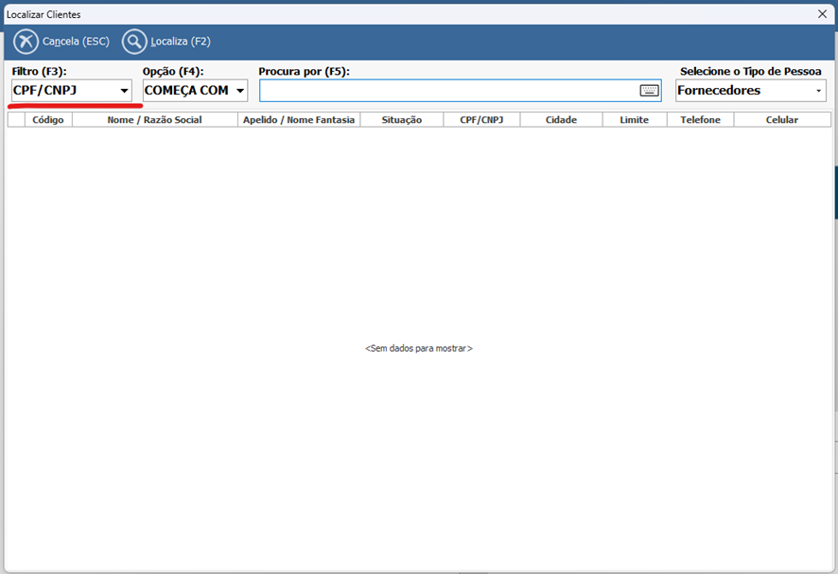838x574 pixels.
Task: Select the Apelido / Nome Fantasia column header
Action: coord(299,120)
